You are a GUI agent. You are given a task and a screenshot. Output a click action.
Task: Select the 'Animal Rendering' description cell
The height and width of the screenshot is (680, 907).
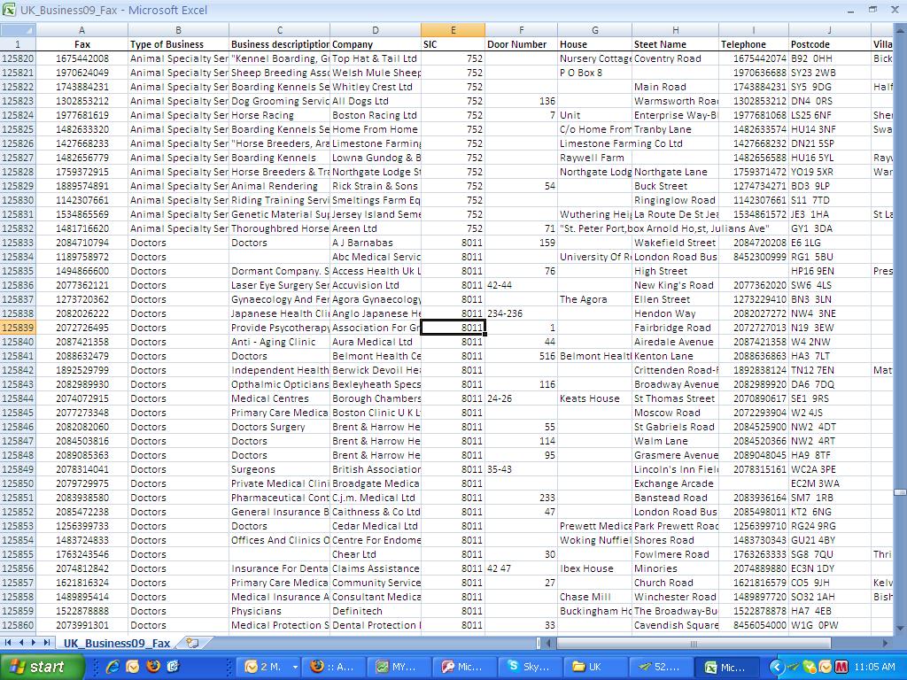tap(279, 186)
